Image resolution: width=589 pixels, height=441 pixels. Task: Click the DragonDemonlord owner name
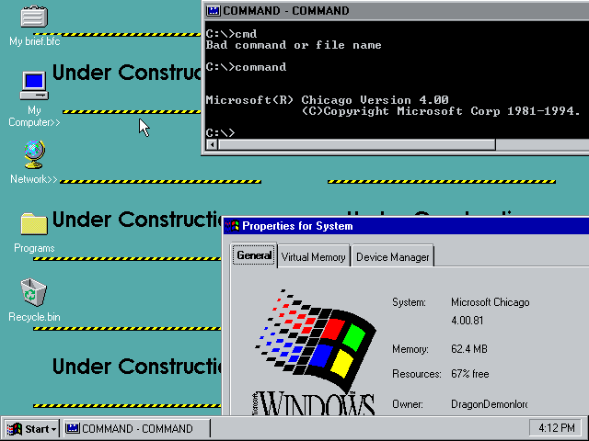click(x=489, y=404)
